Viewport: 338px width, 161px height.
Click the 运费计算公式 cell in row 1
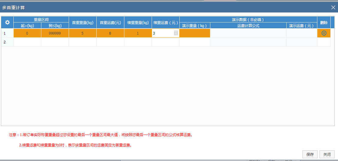click(x=248, y=33)
